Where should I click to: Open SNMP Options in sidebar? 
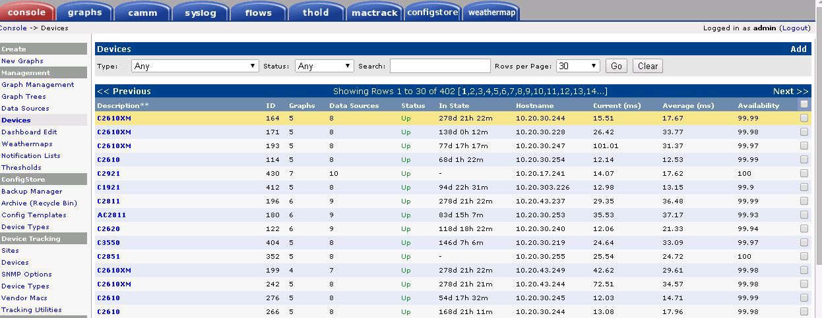pyautogui.click(x=26, y=274)
